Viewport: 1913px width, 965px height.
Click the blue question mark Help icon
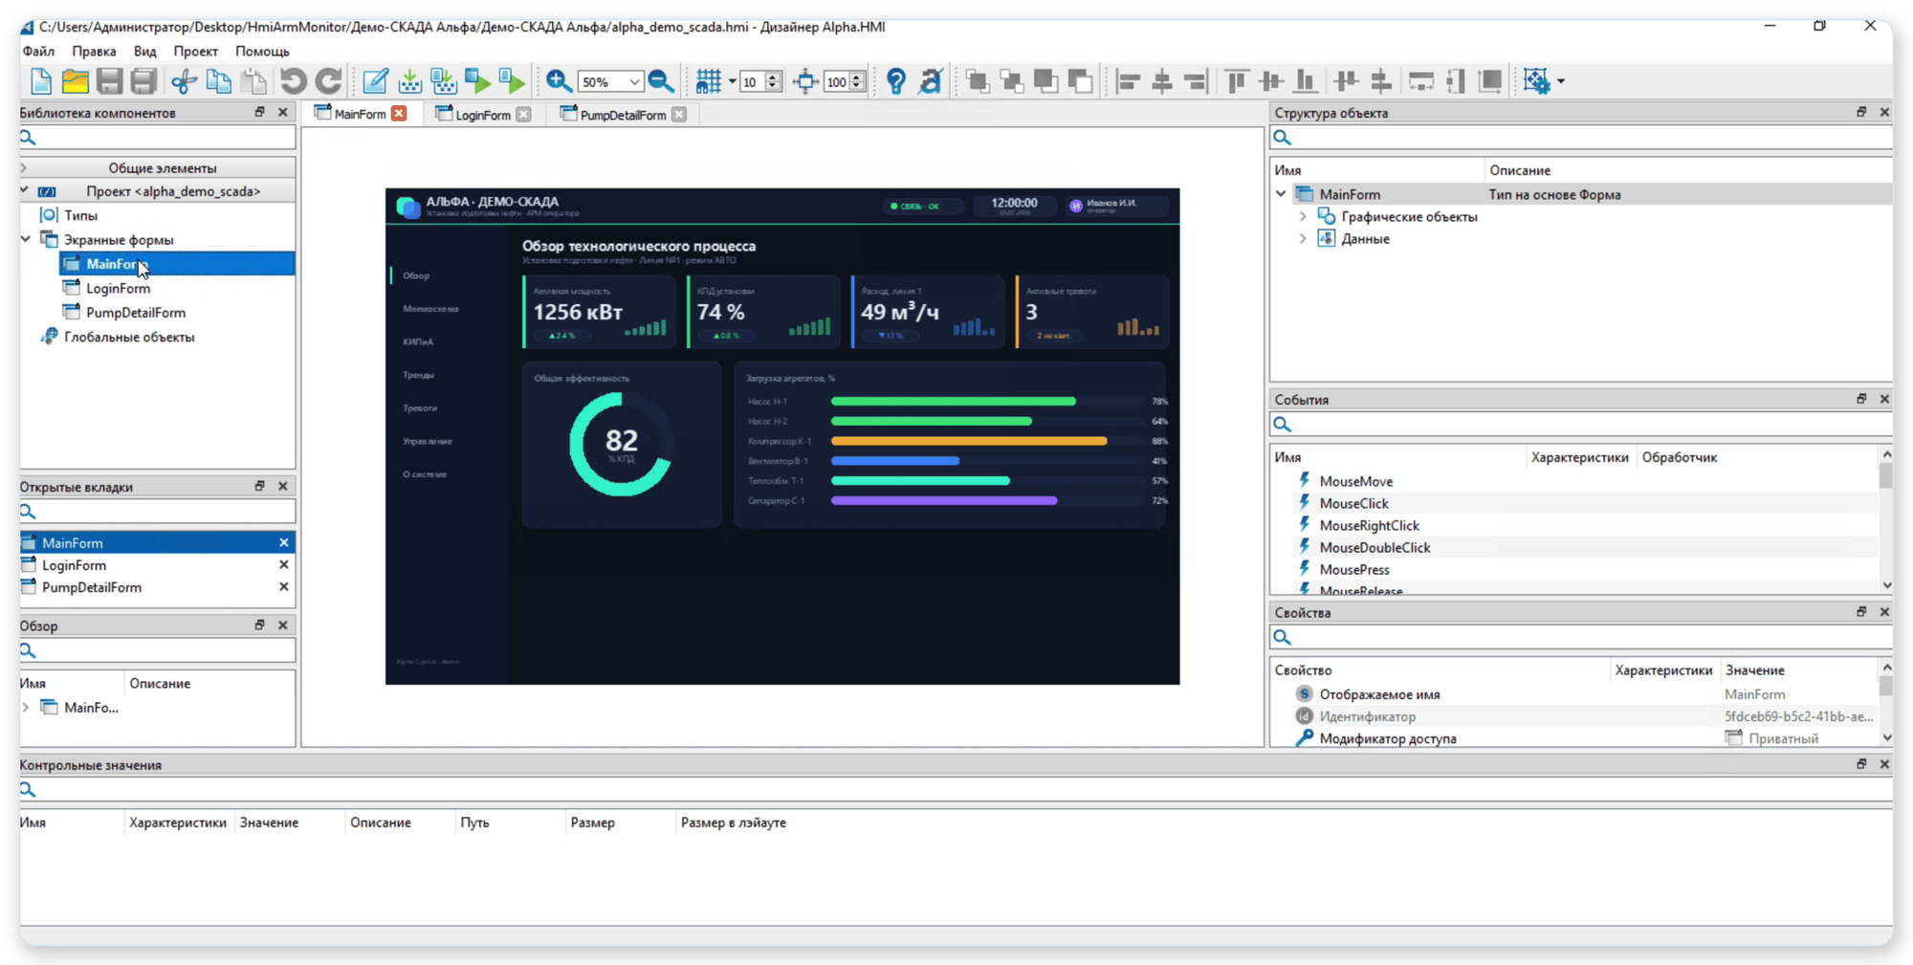pos(896,81)
